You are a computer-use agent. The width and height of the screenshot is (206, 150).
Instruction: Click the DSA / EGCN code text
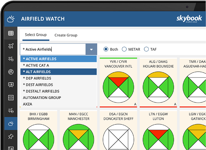(118, 114)
